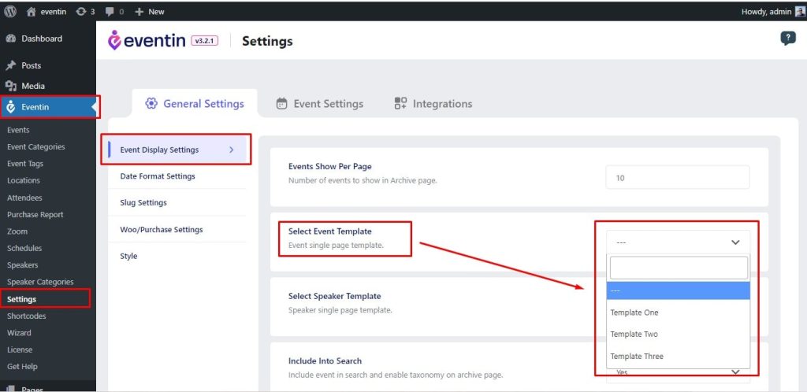Screen dimensions: 807x392
Task: Open Event Tags in sidebar
Action: coord(25,164)
